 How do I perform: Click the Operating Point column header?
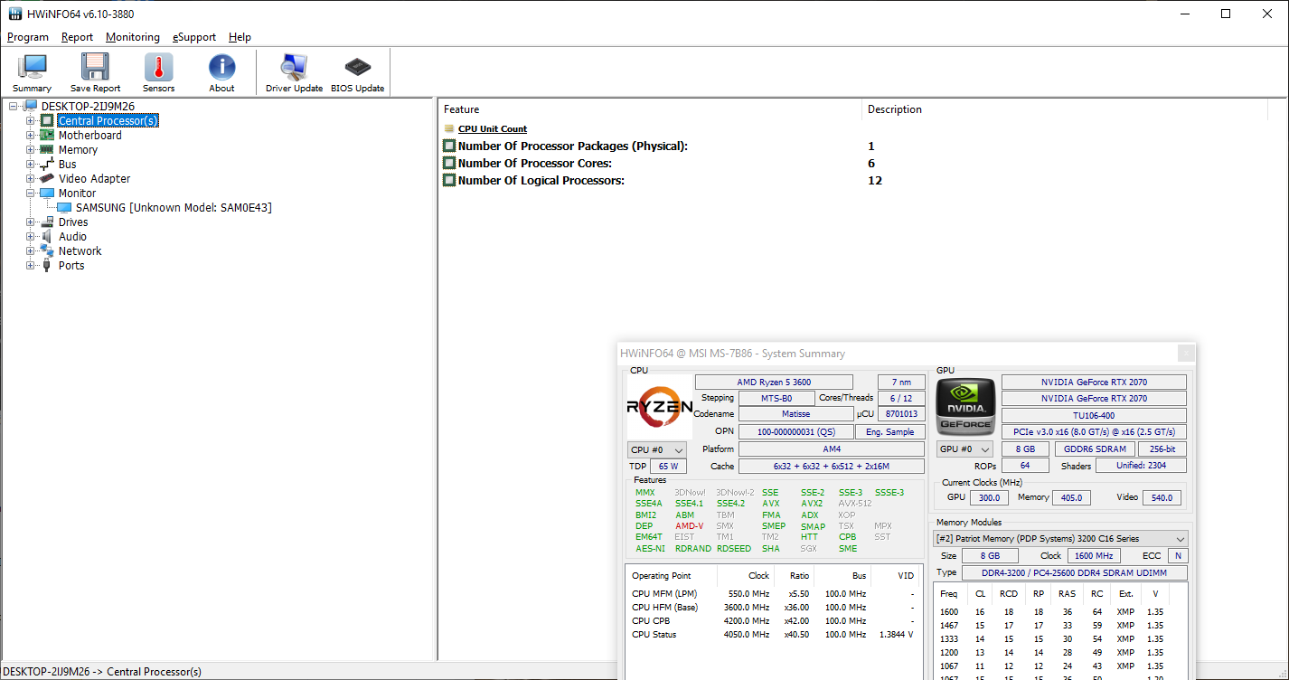[671, 576]
